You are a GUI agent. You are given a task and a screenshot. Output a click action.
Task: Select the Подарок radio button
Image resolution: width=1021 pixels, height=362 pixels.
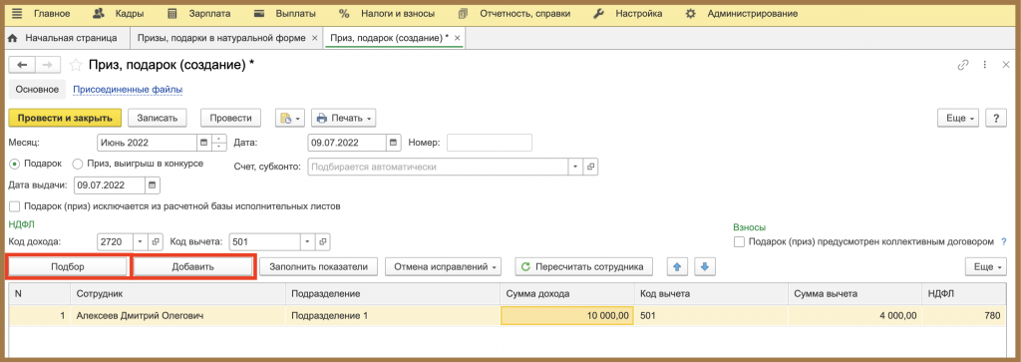pos(14,165)
